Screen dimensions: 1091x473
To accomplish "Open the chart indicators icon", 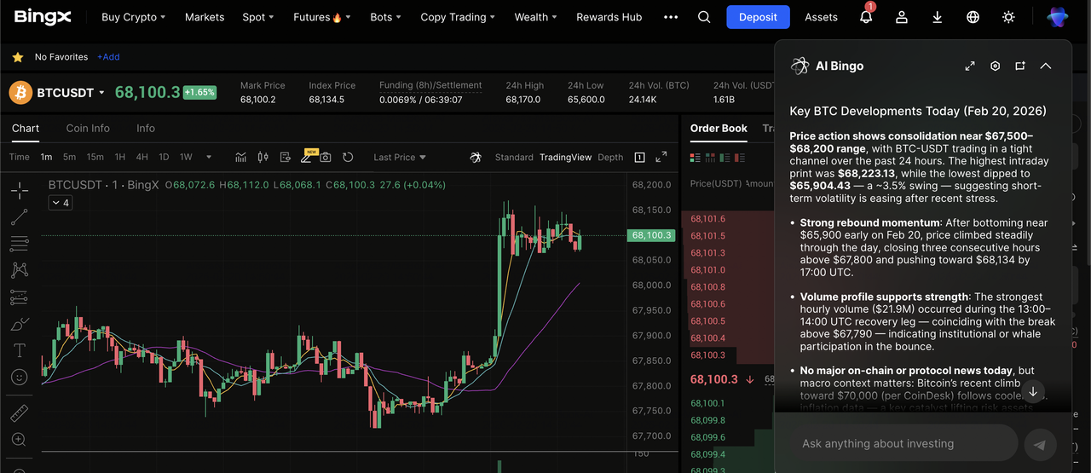I will 241,157.
